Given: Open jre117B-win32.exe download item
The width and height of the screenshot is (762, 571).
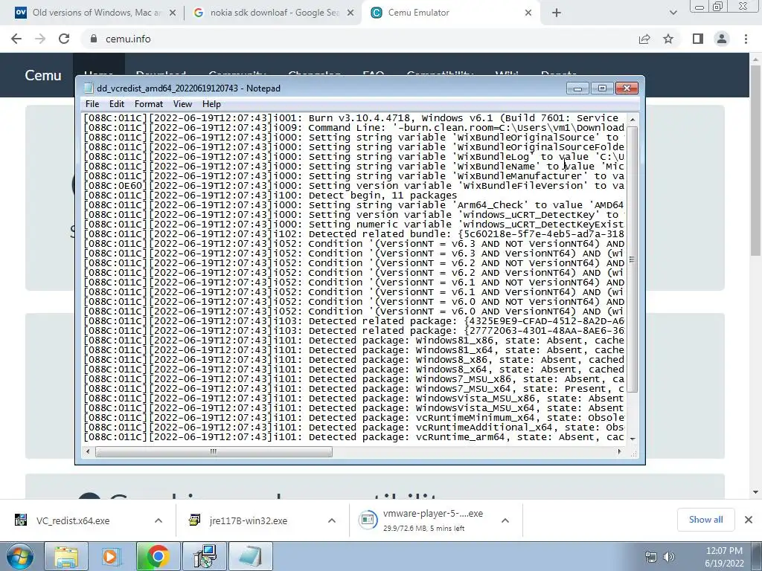Looking at the screenshot, I should pos(249,520).
